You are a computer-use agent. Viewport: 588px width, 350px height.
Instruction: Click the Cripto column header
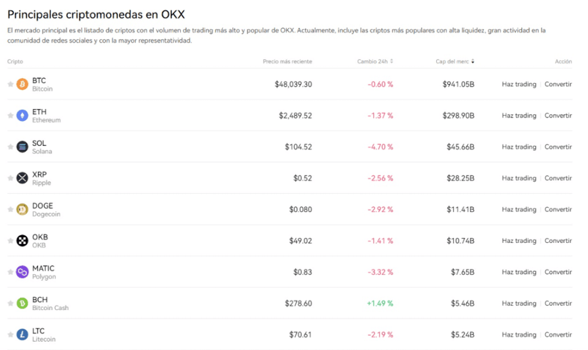point(15,61)
